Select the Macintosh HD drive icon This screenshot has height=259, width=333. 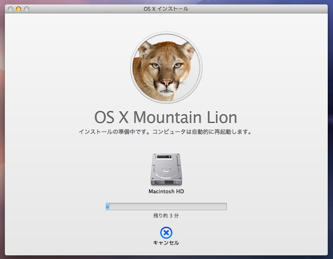[166, 169]
